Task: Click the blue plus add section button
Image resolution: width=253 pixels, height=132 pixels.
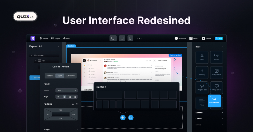Action: [123, 118]
